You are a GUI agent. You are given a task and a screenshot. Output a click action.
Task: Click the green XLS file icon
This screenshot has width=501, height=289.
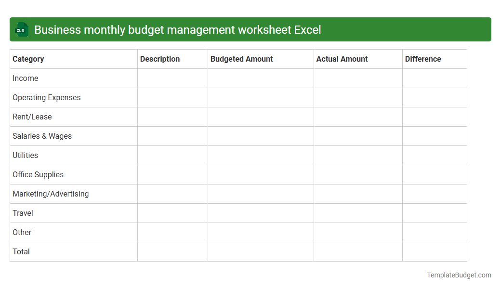pos(21,29)
